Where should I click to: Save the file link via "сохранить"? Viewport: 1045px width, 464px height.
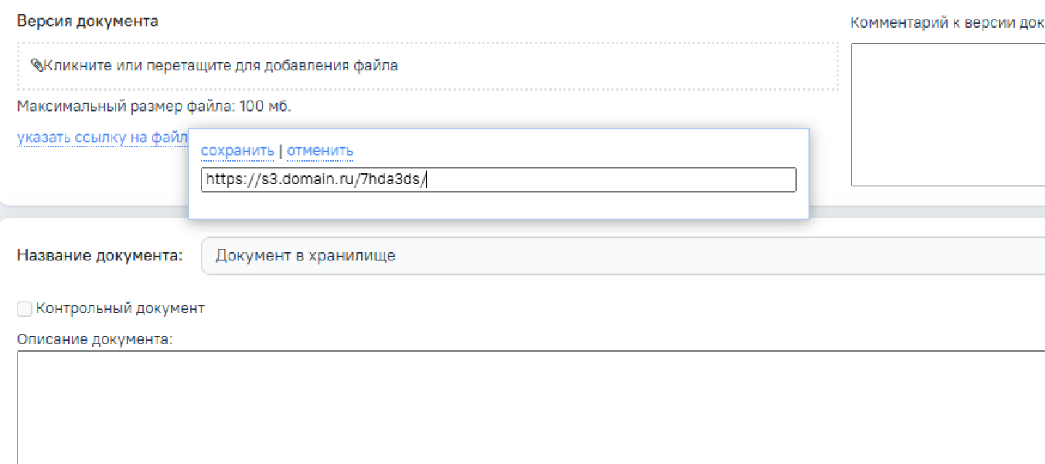[x=237, y=151]
